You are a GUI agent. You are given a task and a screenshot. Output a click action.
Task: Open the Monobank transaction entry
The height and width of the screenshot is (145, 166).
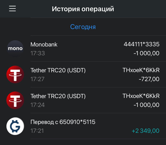coord(83,48)
